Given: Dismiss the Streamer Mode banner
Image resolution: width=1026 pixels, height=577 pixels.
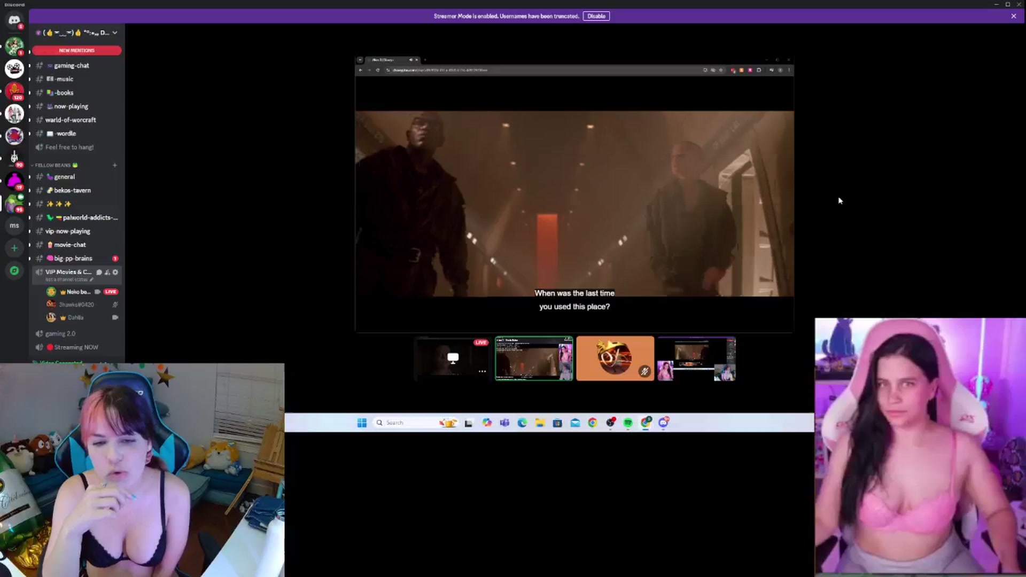Looking at the screenshot, I should pyautogui.click(x=1014, y=16).
